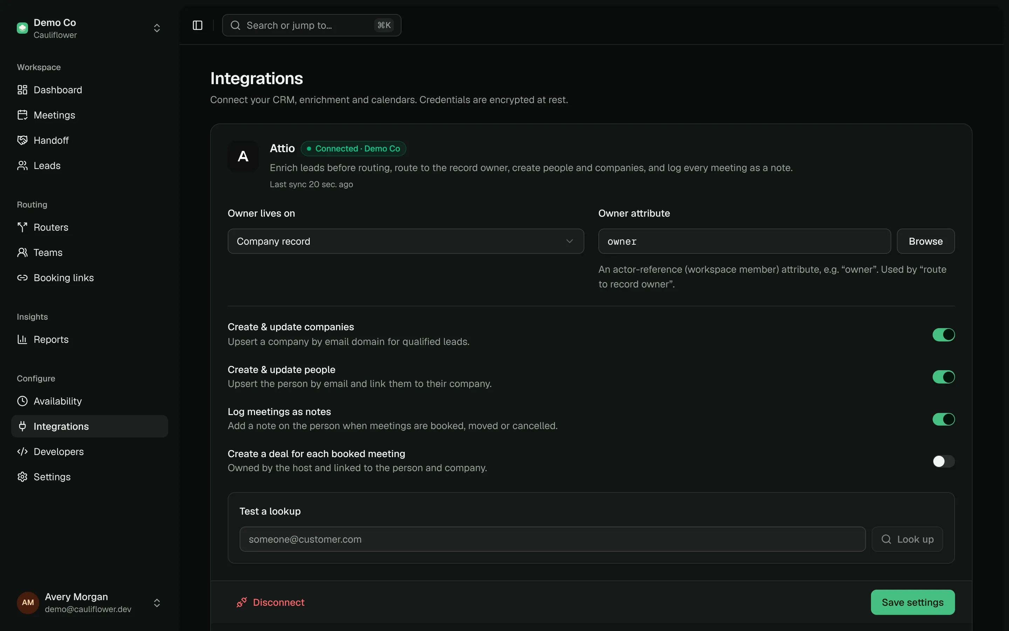Image resolution: width=1009 pixels, height=631 pixels.
Task: Focus the Search or jump to field
Action: click(x=311, y=26)
